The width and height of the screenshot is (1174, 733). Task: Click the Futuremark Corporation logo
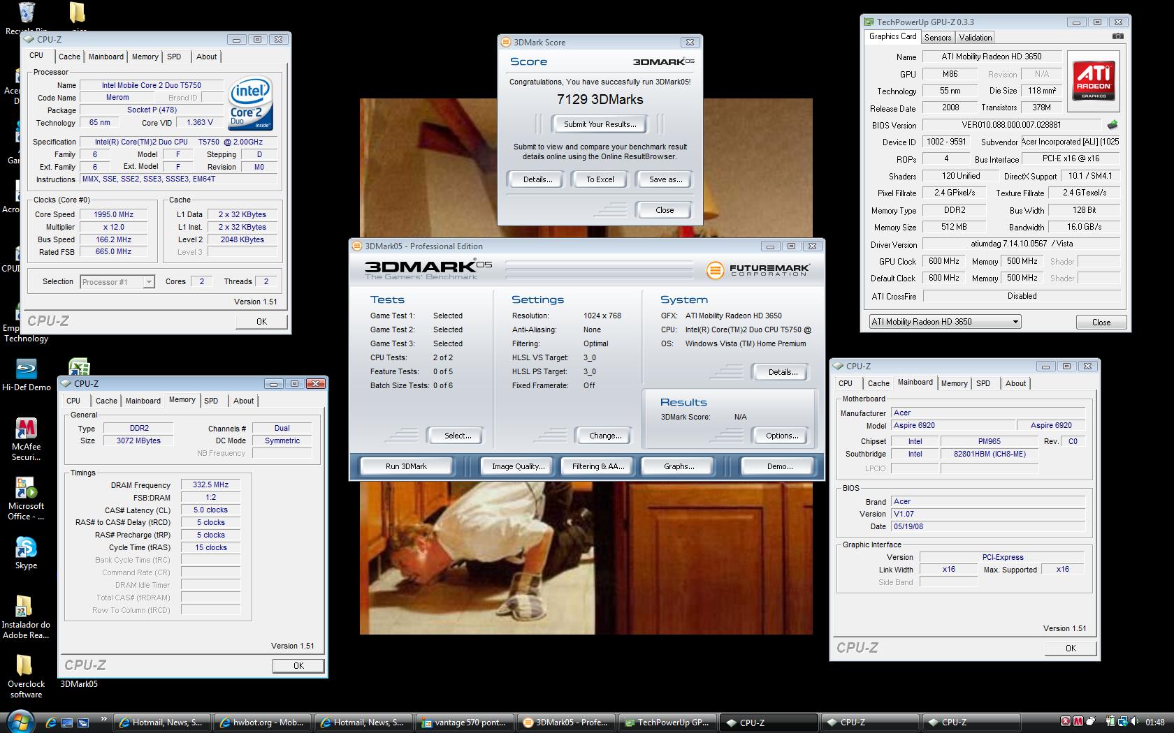pyautogui.click(x=758, y=270)
